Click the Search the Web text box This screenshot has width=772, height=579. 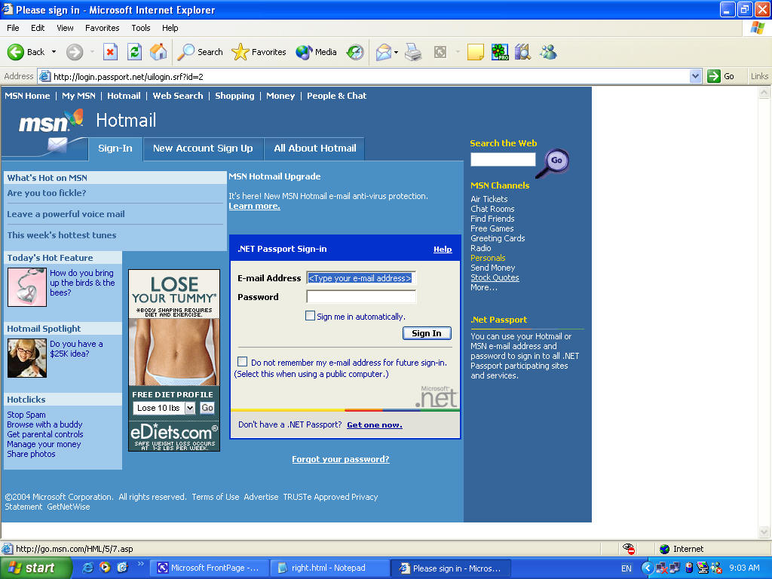503,160
